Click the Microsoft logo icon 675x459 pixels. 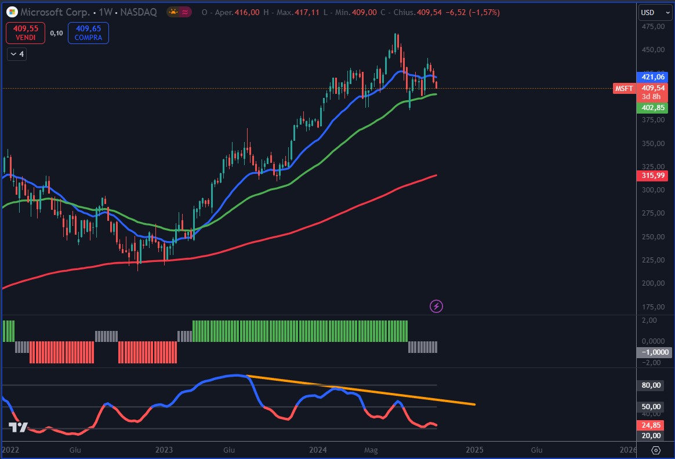point(12,12)
